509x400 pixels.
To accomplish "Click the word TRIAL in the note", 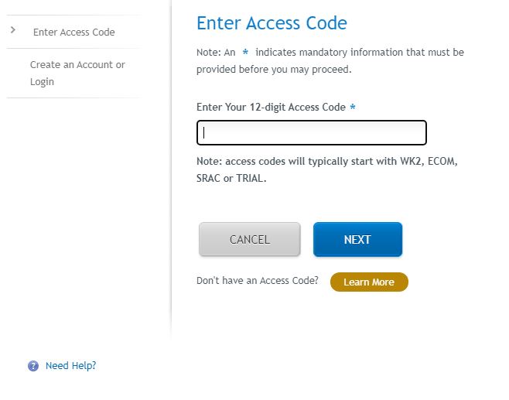I will point(249,178).
